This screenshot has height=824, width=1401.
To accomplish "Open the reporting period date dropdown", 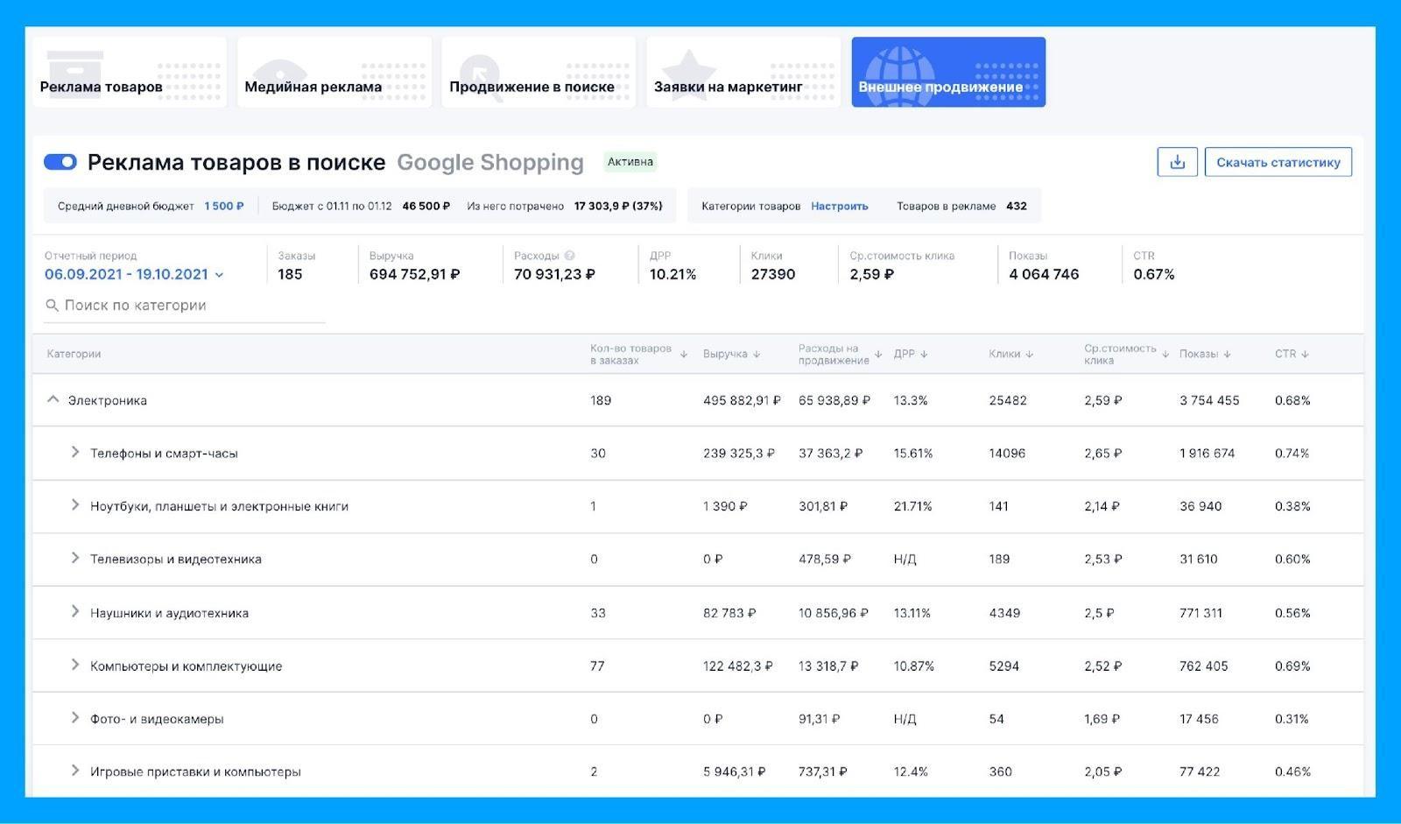I will point(133,274).
